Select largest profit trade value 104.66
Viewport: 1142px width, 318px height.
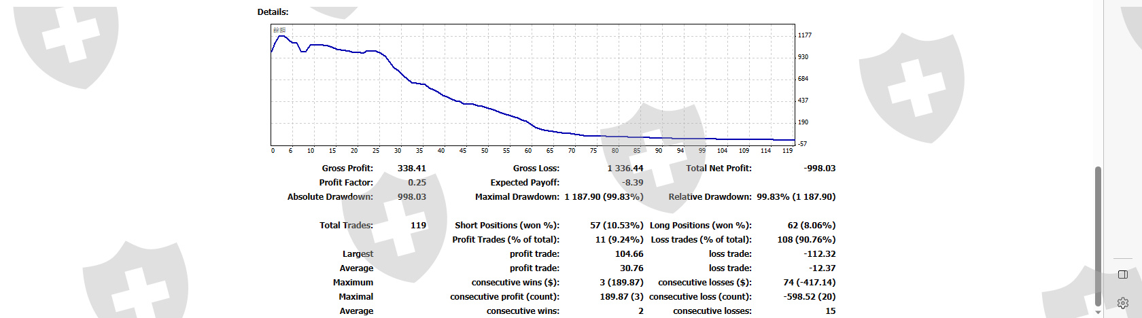coord(629,254)
